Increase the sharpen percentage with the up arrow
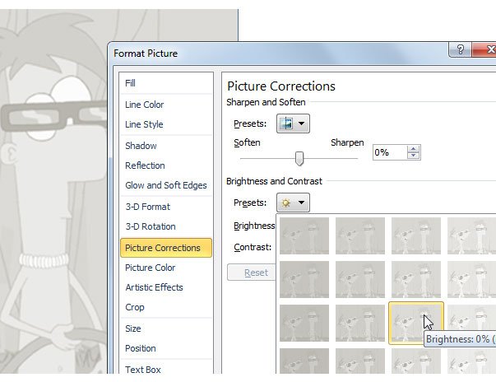Viewport: 496px width, 382px height. tap(414, 148)
